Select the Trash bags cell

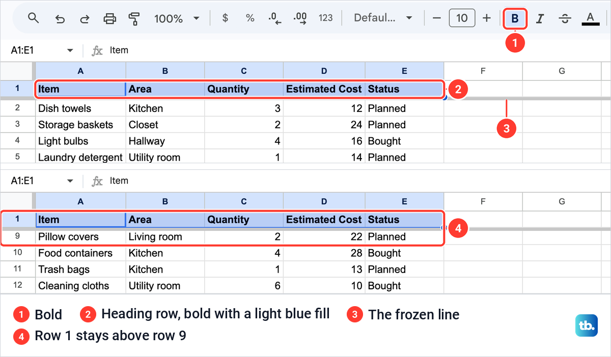[80, 270]
